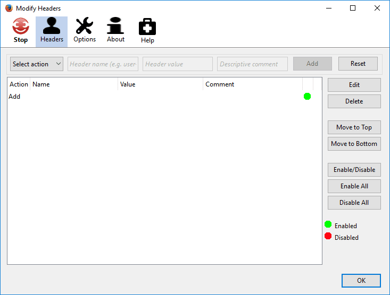The height and width of the screenshot is (295, 390).
Task: Sort by the Comment column header
Action: [x=253, y=84]
